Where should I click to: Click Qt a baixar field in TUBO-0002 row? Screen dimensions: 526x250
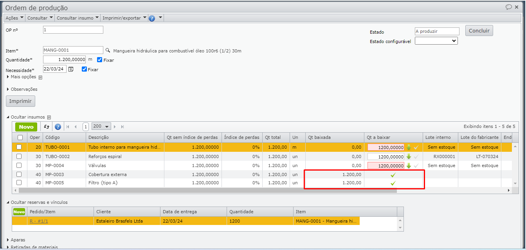[x=385, y=156]
